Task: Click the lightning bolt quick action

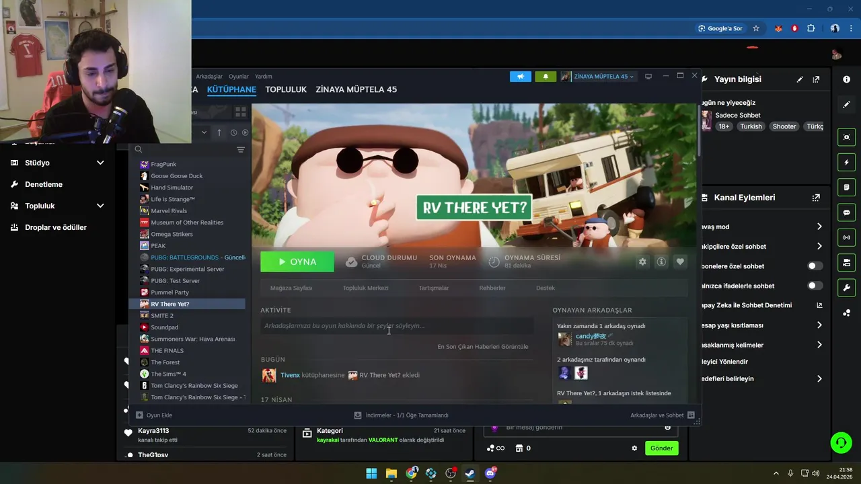Action: pyautogui.click(x=846, y=162)
